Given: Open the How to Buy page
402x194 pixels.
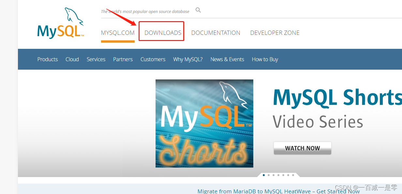Looking at the screenshot, I should click(265, 59).
